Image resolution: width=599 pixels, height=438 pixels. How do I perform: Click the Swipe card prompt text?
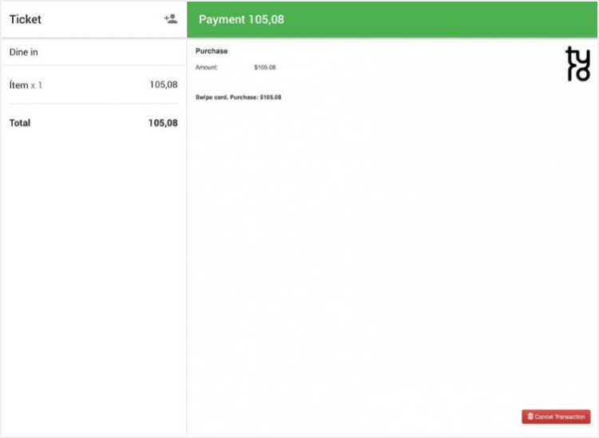pyautogui.click(x=238, y=98)
